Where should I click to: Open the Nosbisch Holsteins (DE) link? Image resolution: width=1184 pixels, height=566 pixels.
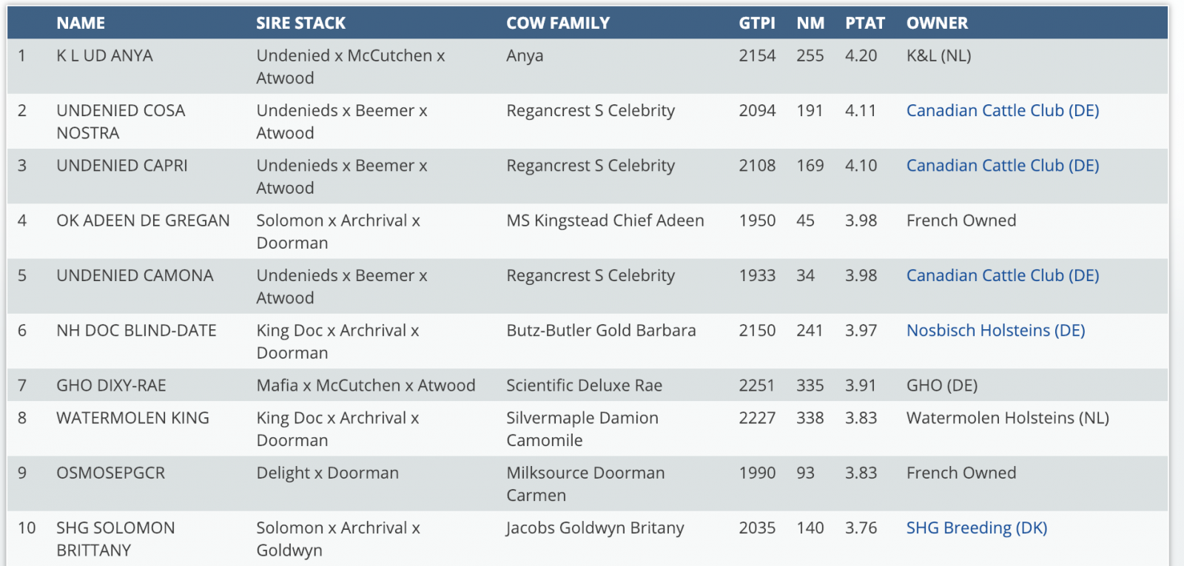point(995,331)
